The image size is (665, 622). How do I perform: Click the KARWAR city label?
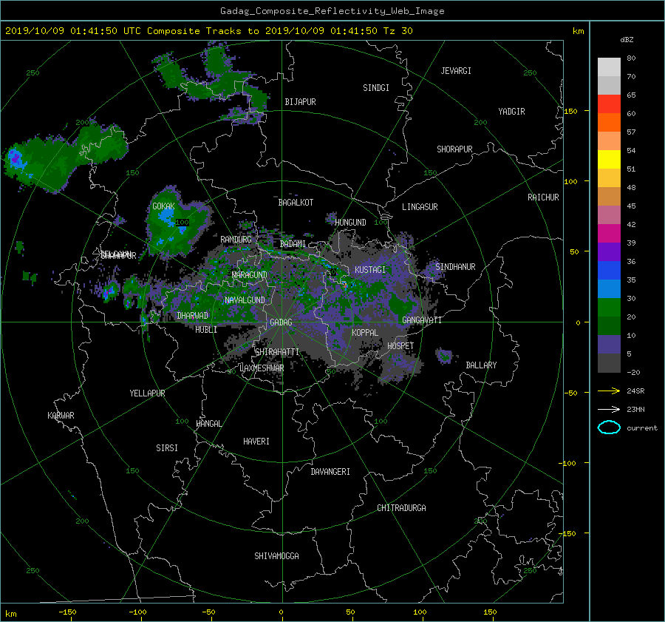pyautogui.click(x=61, y=415)
